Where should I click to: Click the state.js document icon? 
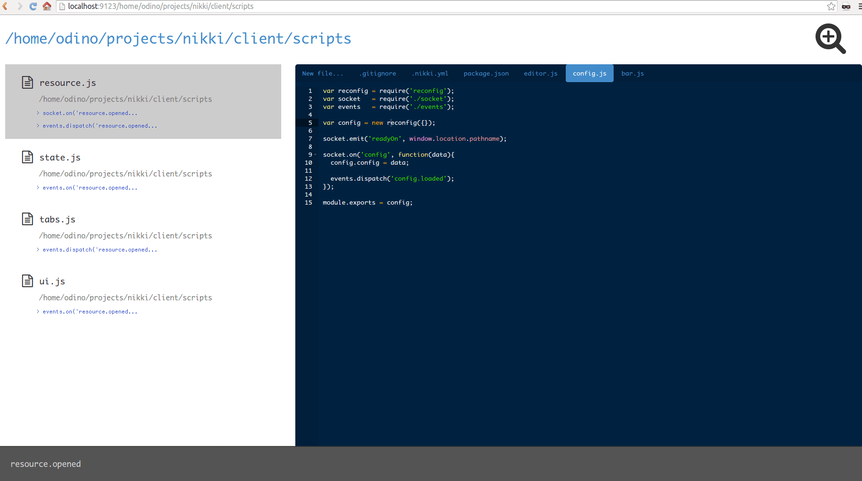(27, 157)
